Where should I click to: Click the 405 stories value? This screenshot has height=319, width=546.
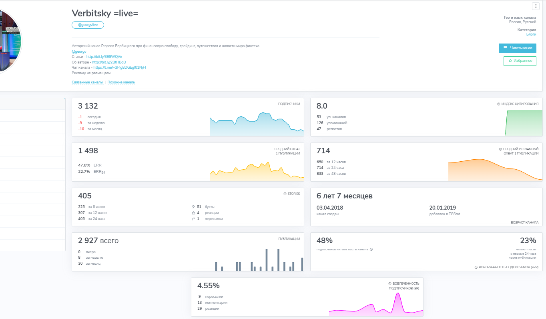click(85, 196)
